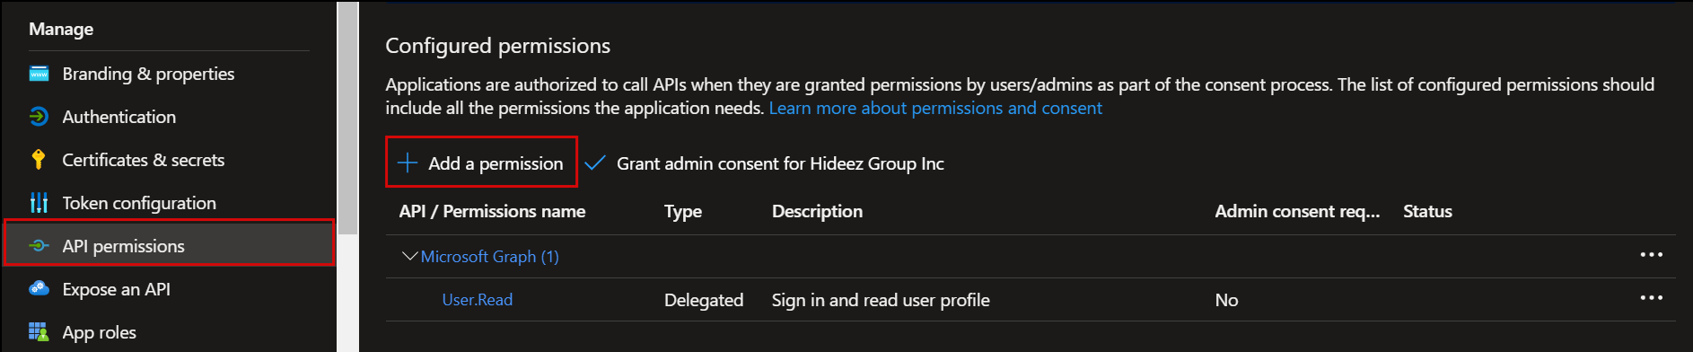
Task: Open the App roles label
Action: pos(100,332)
